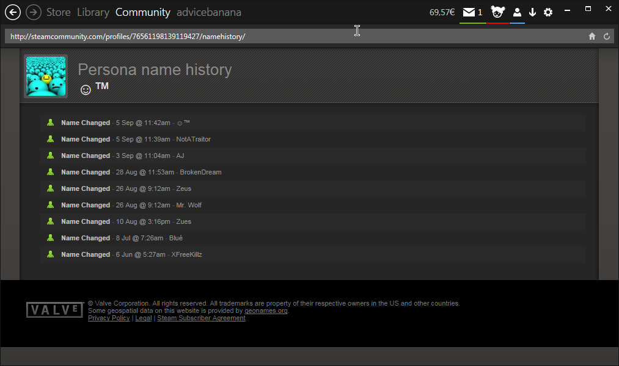Image resolution: width=619 pixels, height=366 pixels.
Task: Click the Legal footer link
Action: [143, 318]
